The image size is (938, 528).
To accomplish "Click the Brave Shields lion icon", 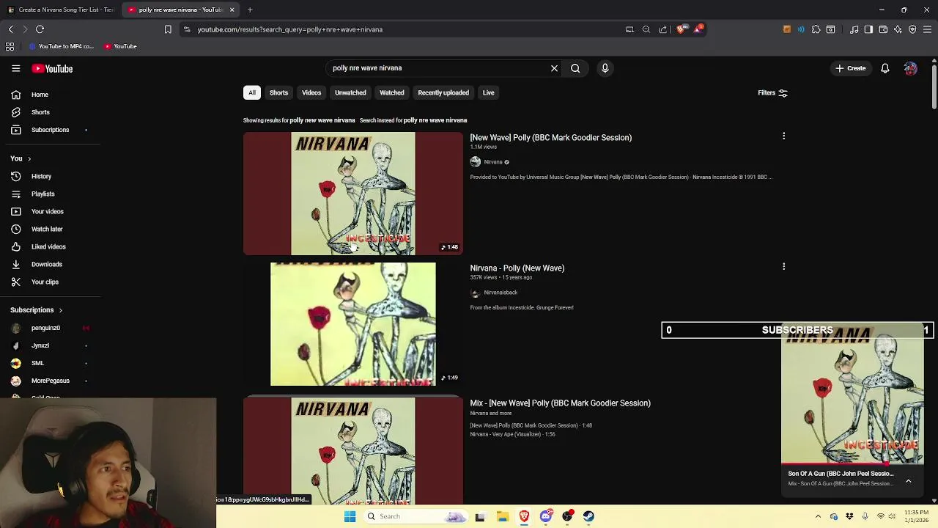I will 681,29.
